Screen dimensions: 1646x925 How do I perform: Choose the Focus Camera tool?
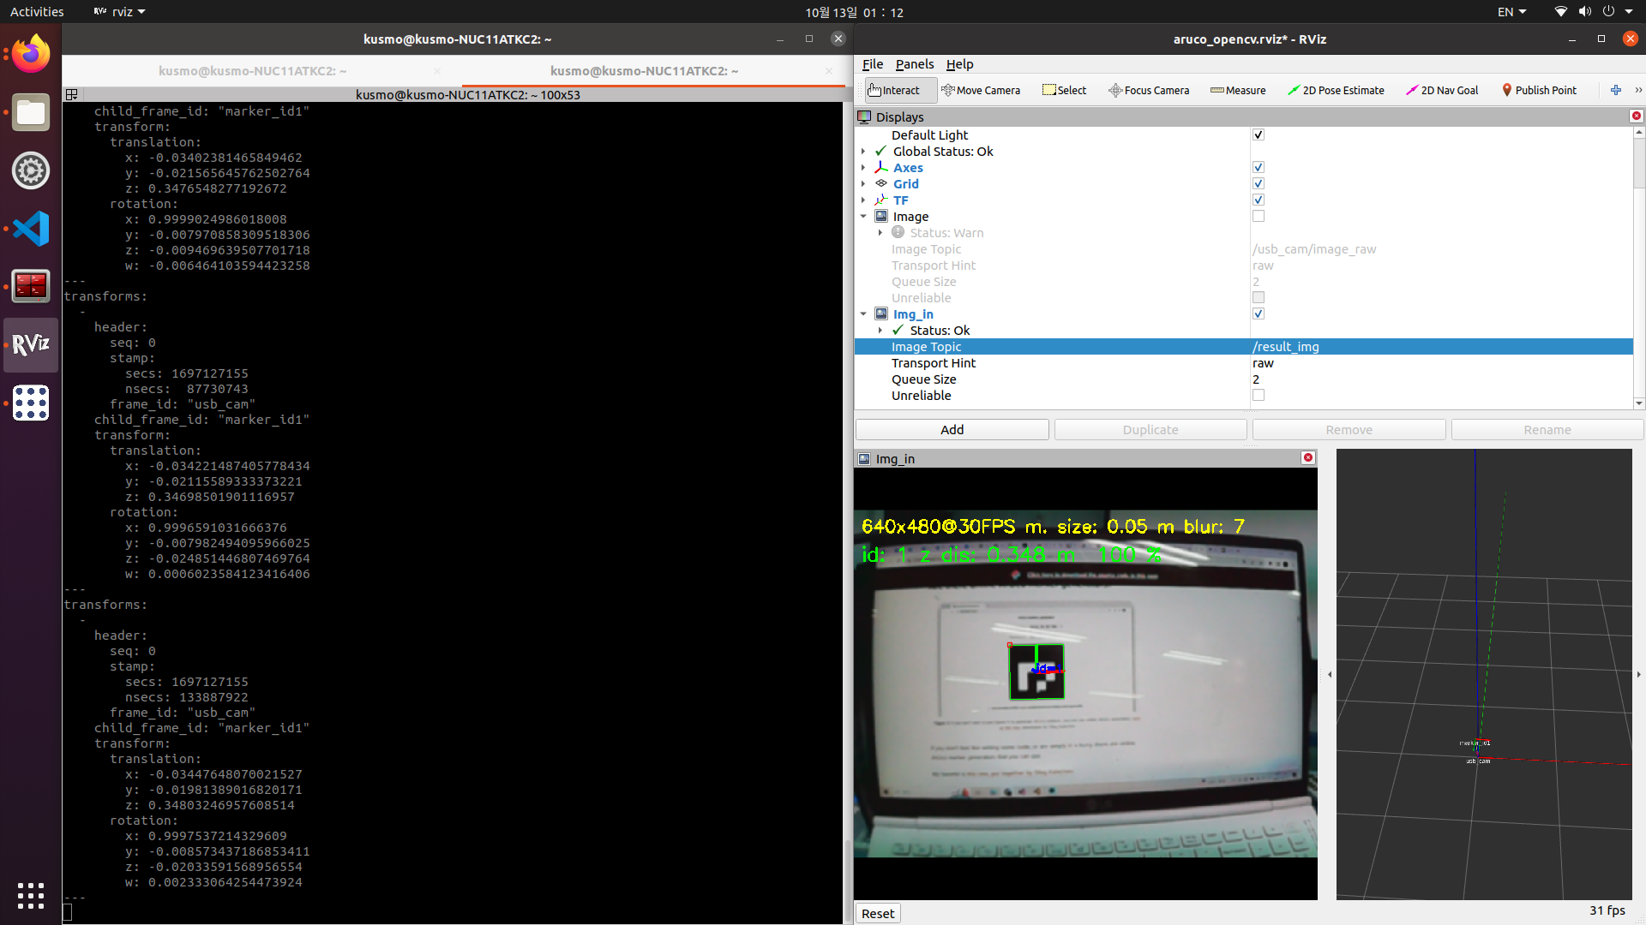(1149, 90)
